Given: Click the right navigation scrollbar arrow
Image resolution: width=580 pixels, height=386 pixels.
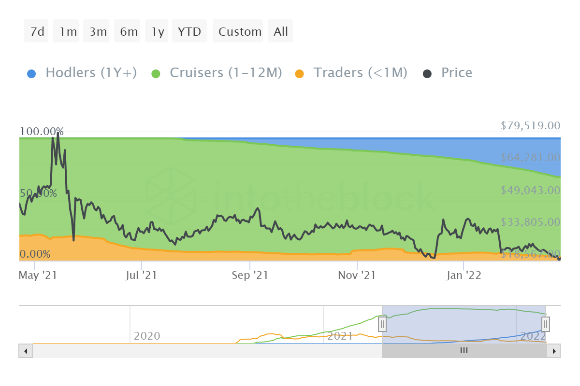Looking at the screenshot, I should tap(554, 351).
